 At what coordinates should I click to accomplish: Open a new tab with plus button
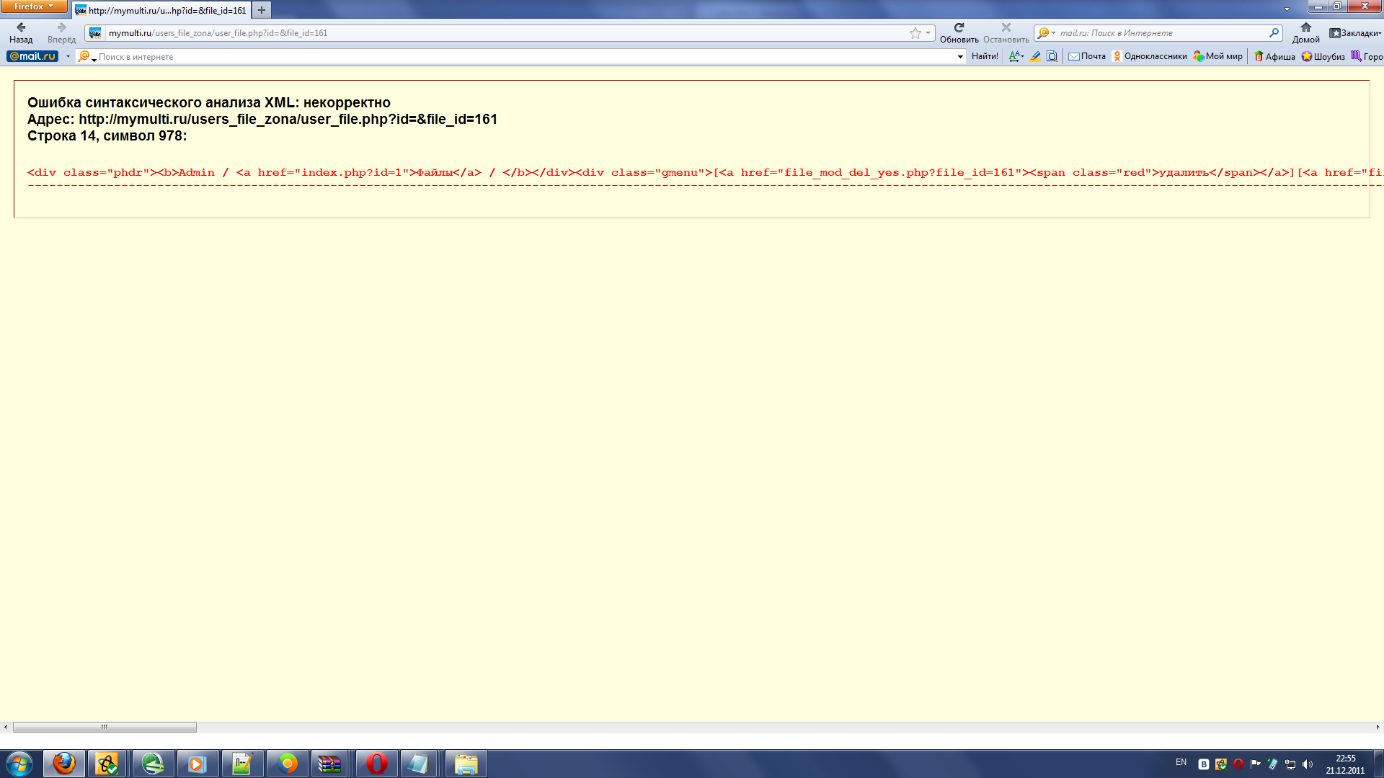pyautogui.click(x=262, y=11)
